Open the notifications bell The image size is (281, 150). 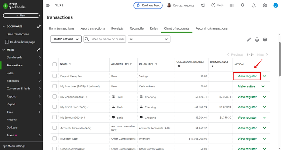(254, 5)
